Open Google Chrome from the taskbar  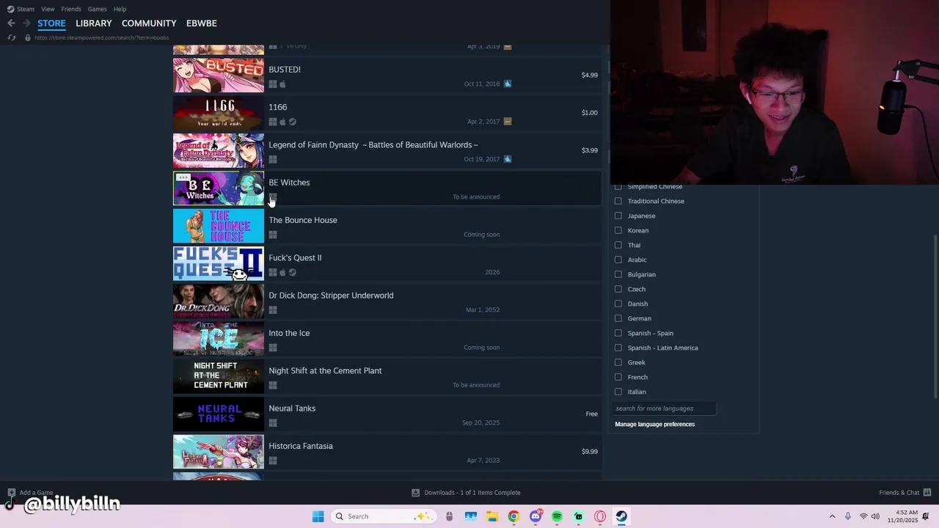pos(514,516)
